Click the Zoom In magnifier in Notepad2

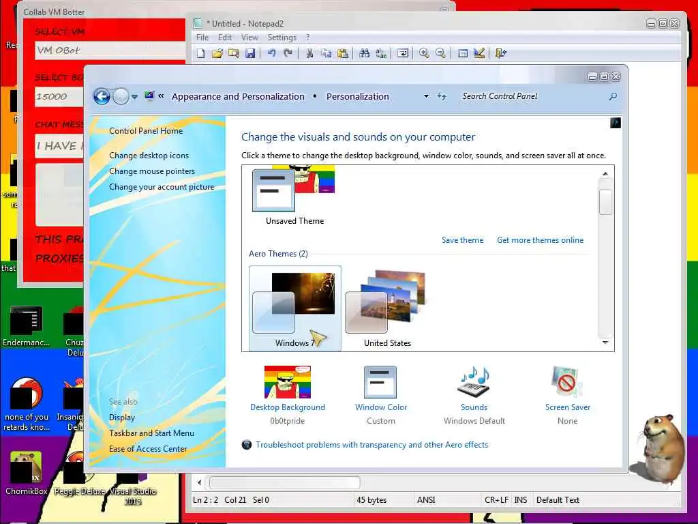click(424, 53)
